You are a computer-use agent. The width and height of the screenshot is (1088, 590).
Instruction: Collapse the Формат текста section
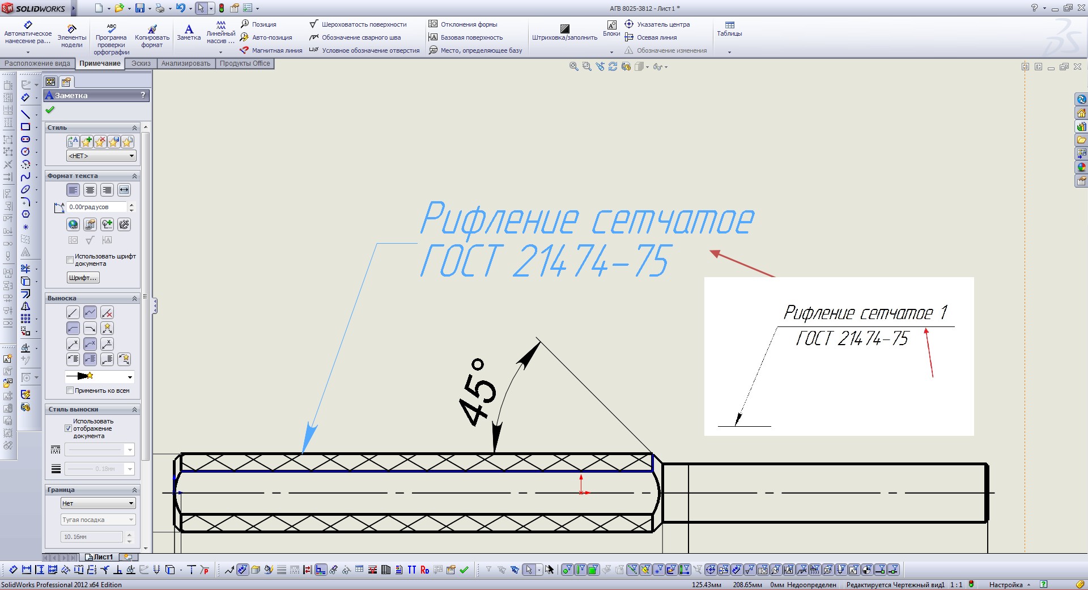point(135,176)
